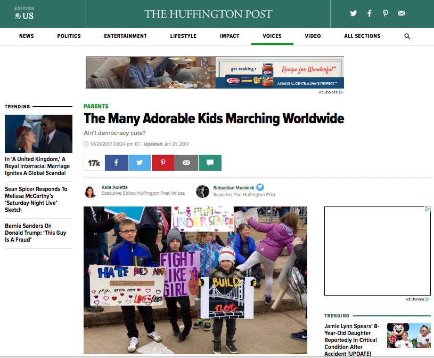Click the 'Ain't democracy cute?' subheading
This screenshot has height=358, width=434.
pos(114,133)
